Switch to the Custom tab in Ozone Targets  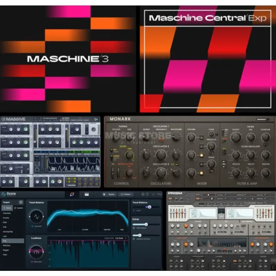coord(18,208)
